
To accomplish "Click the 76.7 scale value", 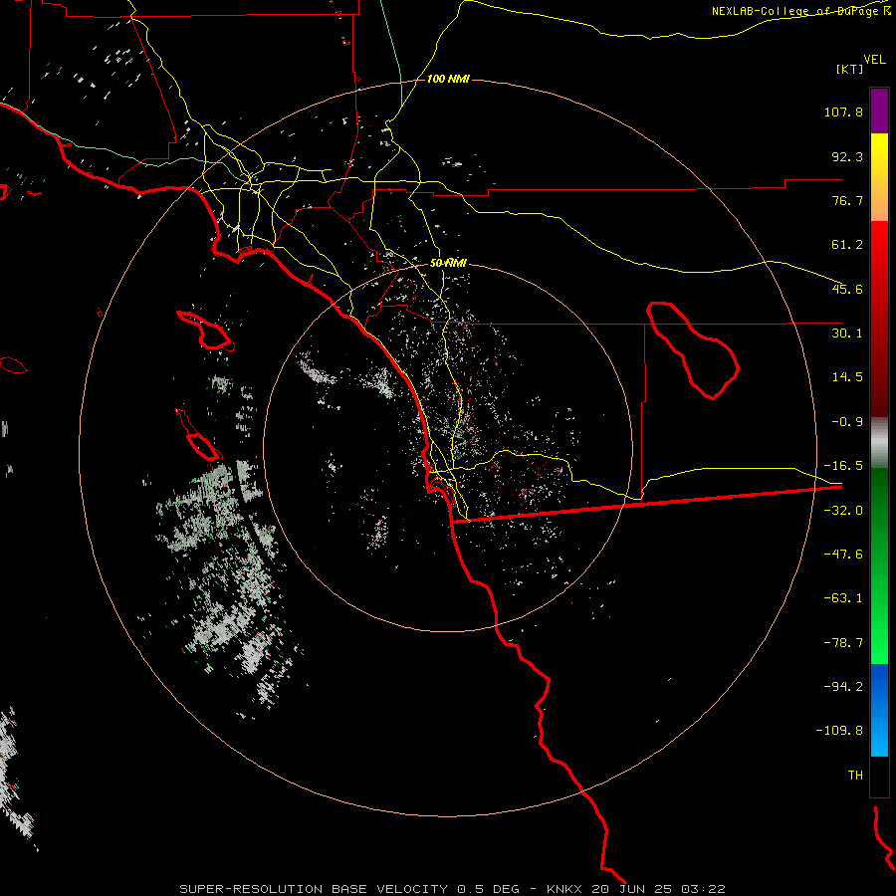I will [847, 200].
